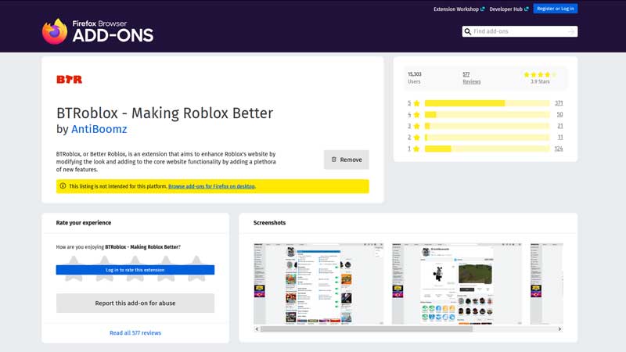Image resolution: width=626 pixels, height=352 pixels.
Task: Click the fifth rating star
Action: (196, 268)
